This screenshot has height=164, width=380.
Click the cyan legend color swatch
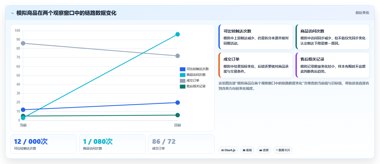[x=183, y=75]
